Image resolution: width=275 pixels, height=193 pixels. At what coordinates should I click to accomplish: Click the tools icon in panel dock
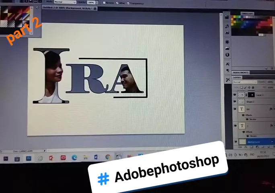tap(228, 80)
